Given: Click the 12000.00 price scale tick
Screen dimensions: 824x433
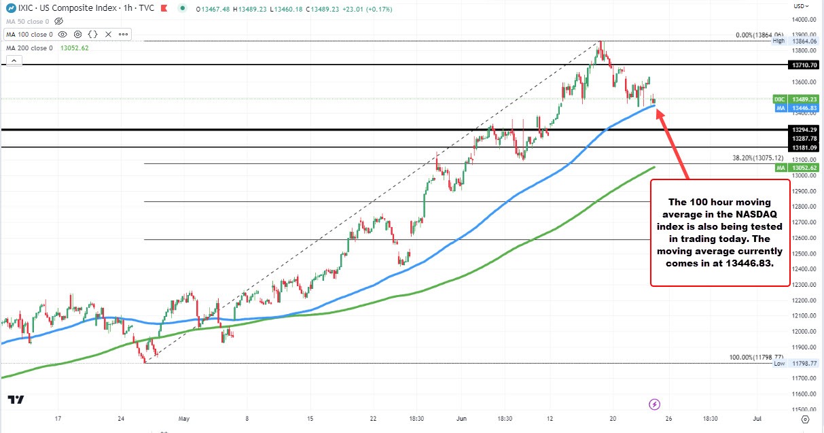Looking at the screenshot, I should coord(804,331).
